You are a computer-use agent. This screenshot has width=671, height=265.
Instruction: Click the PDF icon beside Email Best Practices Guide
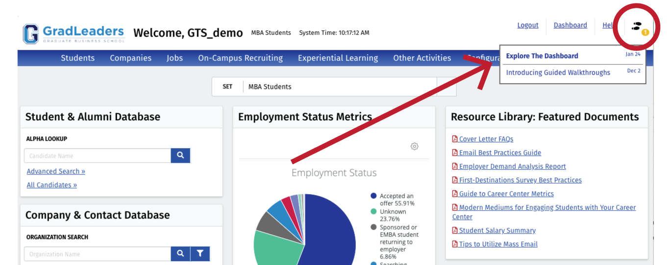pos(455,153)
